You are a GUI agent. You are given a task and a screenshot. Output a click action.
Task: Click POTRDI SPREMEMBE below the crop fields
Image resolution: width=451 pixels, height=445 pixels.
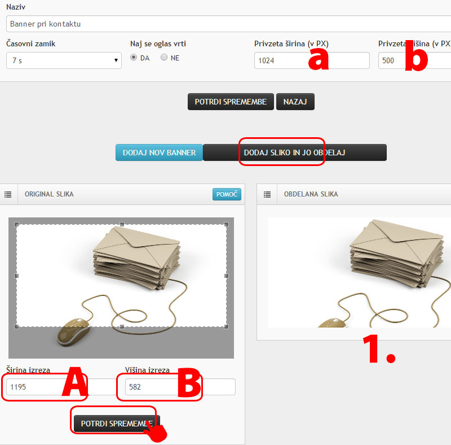[117, 424]
